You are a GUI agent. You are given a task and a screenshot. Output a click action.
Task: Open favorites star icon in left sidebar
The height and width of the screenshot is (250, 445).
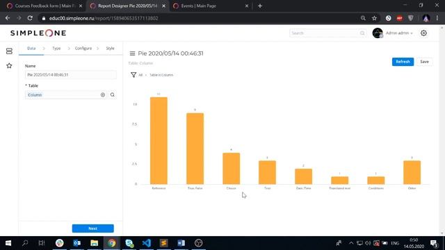[x=9, y=66]
